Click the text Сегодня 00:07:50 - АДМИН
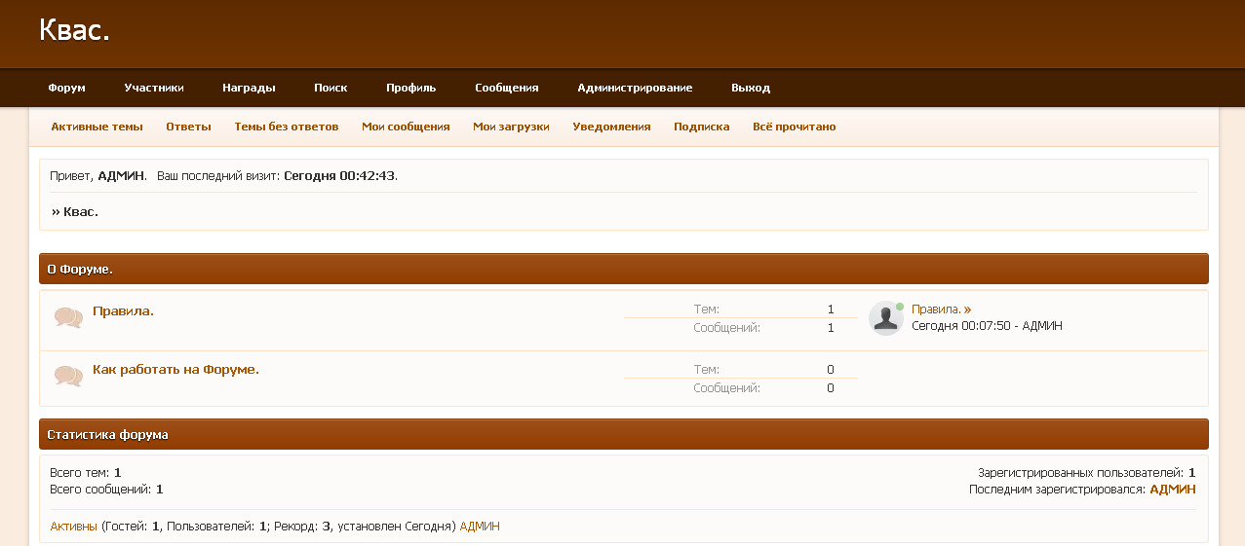 (987, 326)
